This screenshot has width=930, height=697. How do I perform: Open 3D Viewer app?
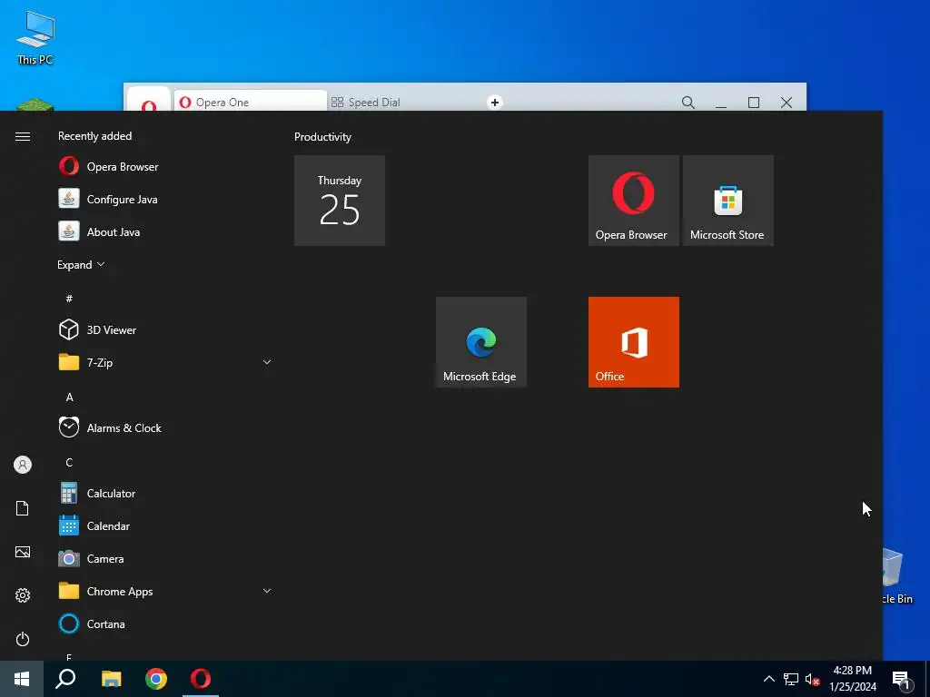(164, 329)
